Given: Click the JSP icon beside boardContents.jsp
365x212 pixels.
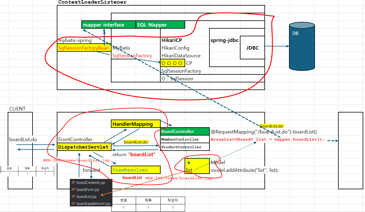Looking at the screenshot, I should (73, 183).
